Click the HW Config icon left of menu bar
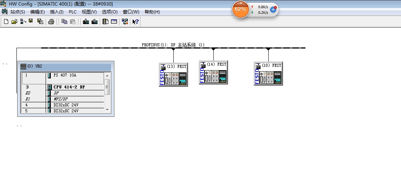The height and width of the screenshot is (184, 401). [x=4, y=12]
